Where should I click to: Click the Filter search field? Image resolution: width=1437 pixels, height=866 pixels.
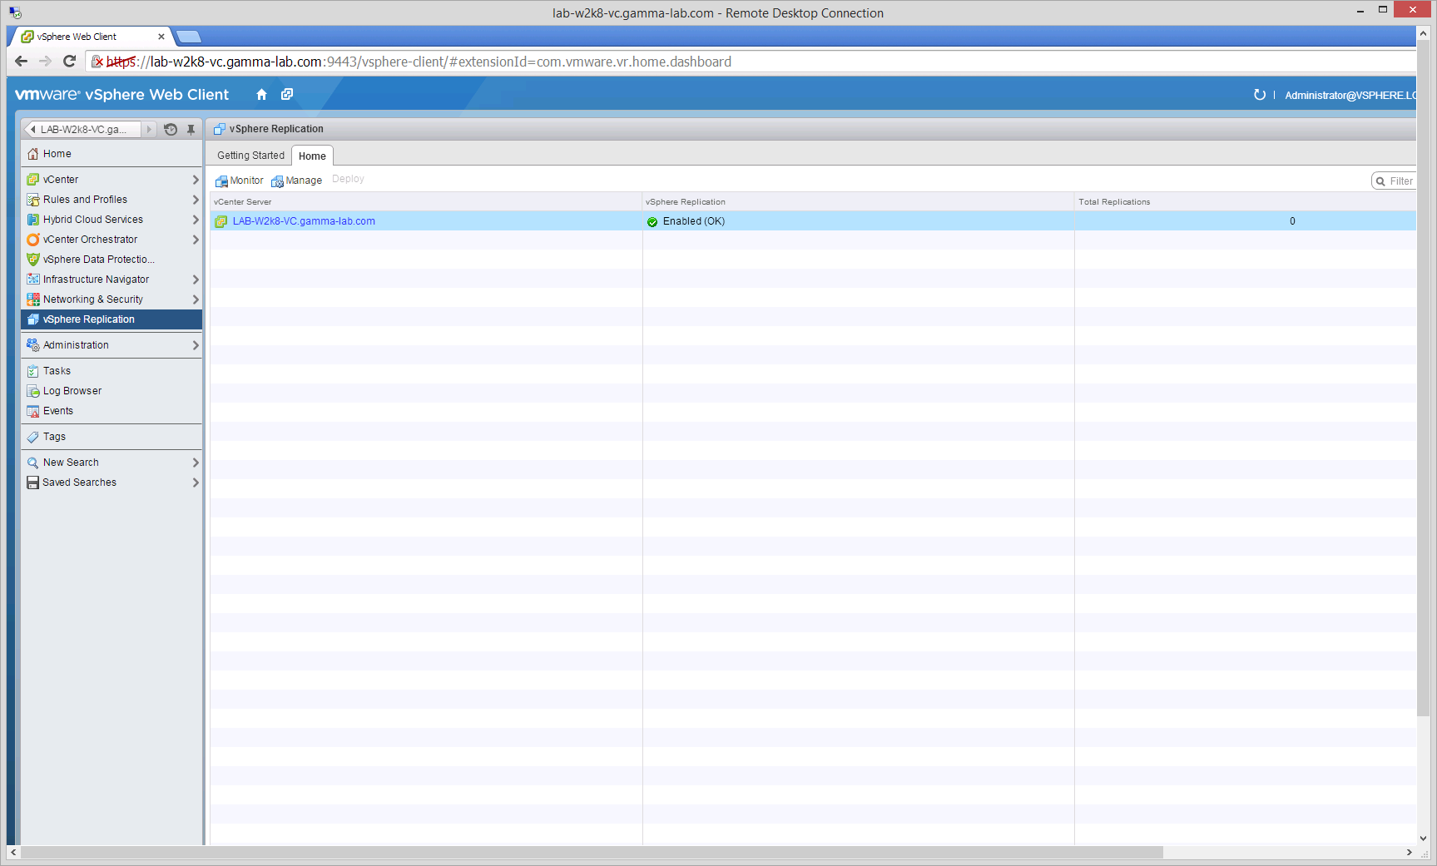pyautogui.click(x=1400, y=181)
